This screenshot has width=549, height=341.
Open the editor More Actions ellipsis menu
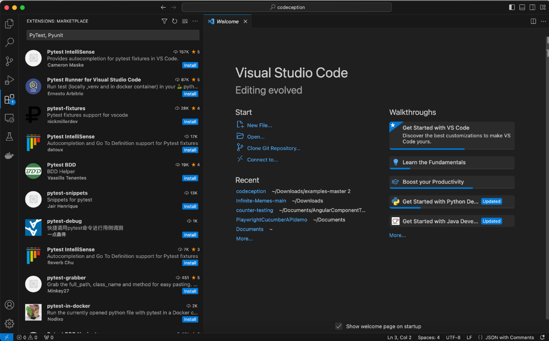tap(543, 21)
